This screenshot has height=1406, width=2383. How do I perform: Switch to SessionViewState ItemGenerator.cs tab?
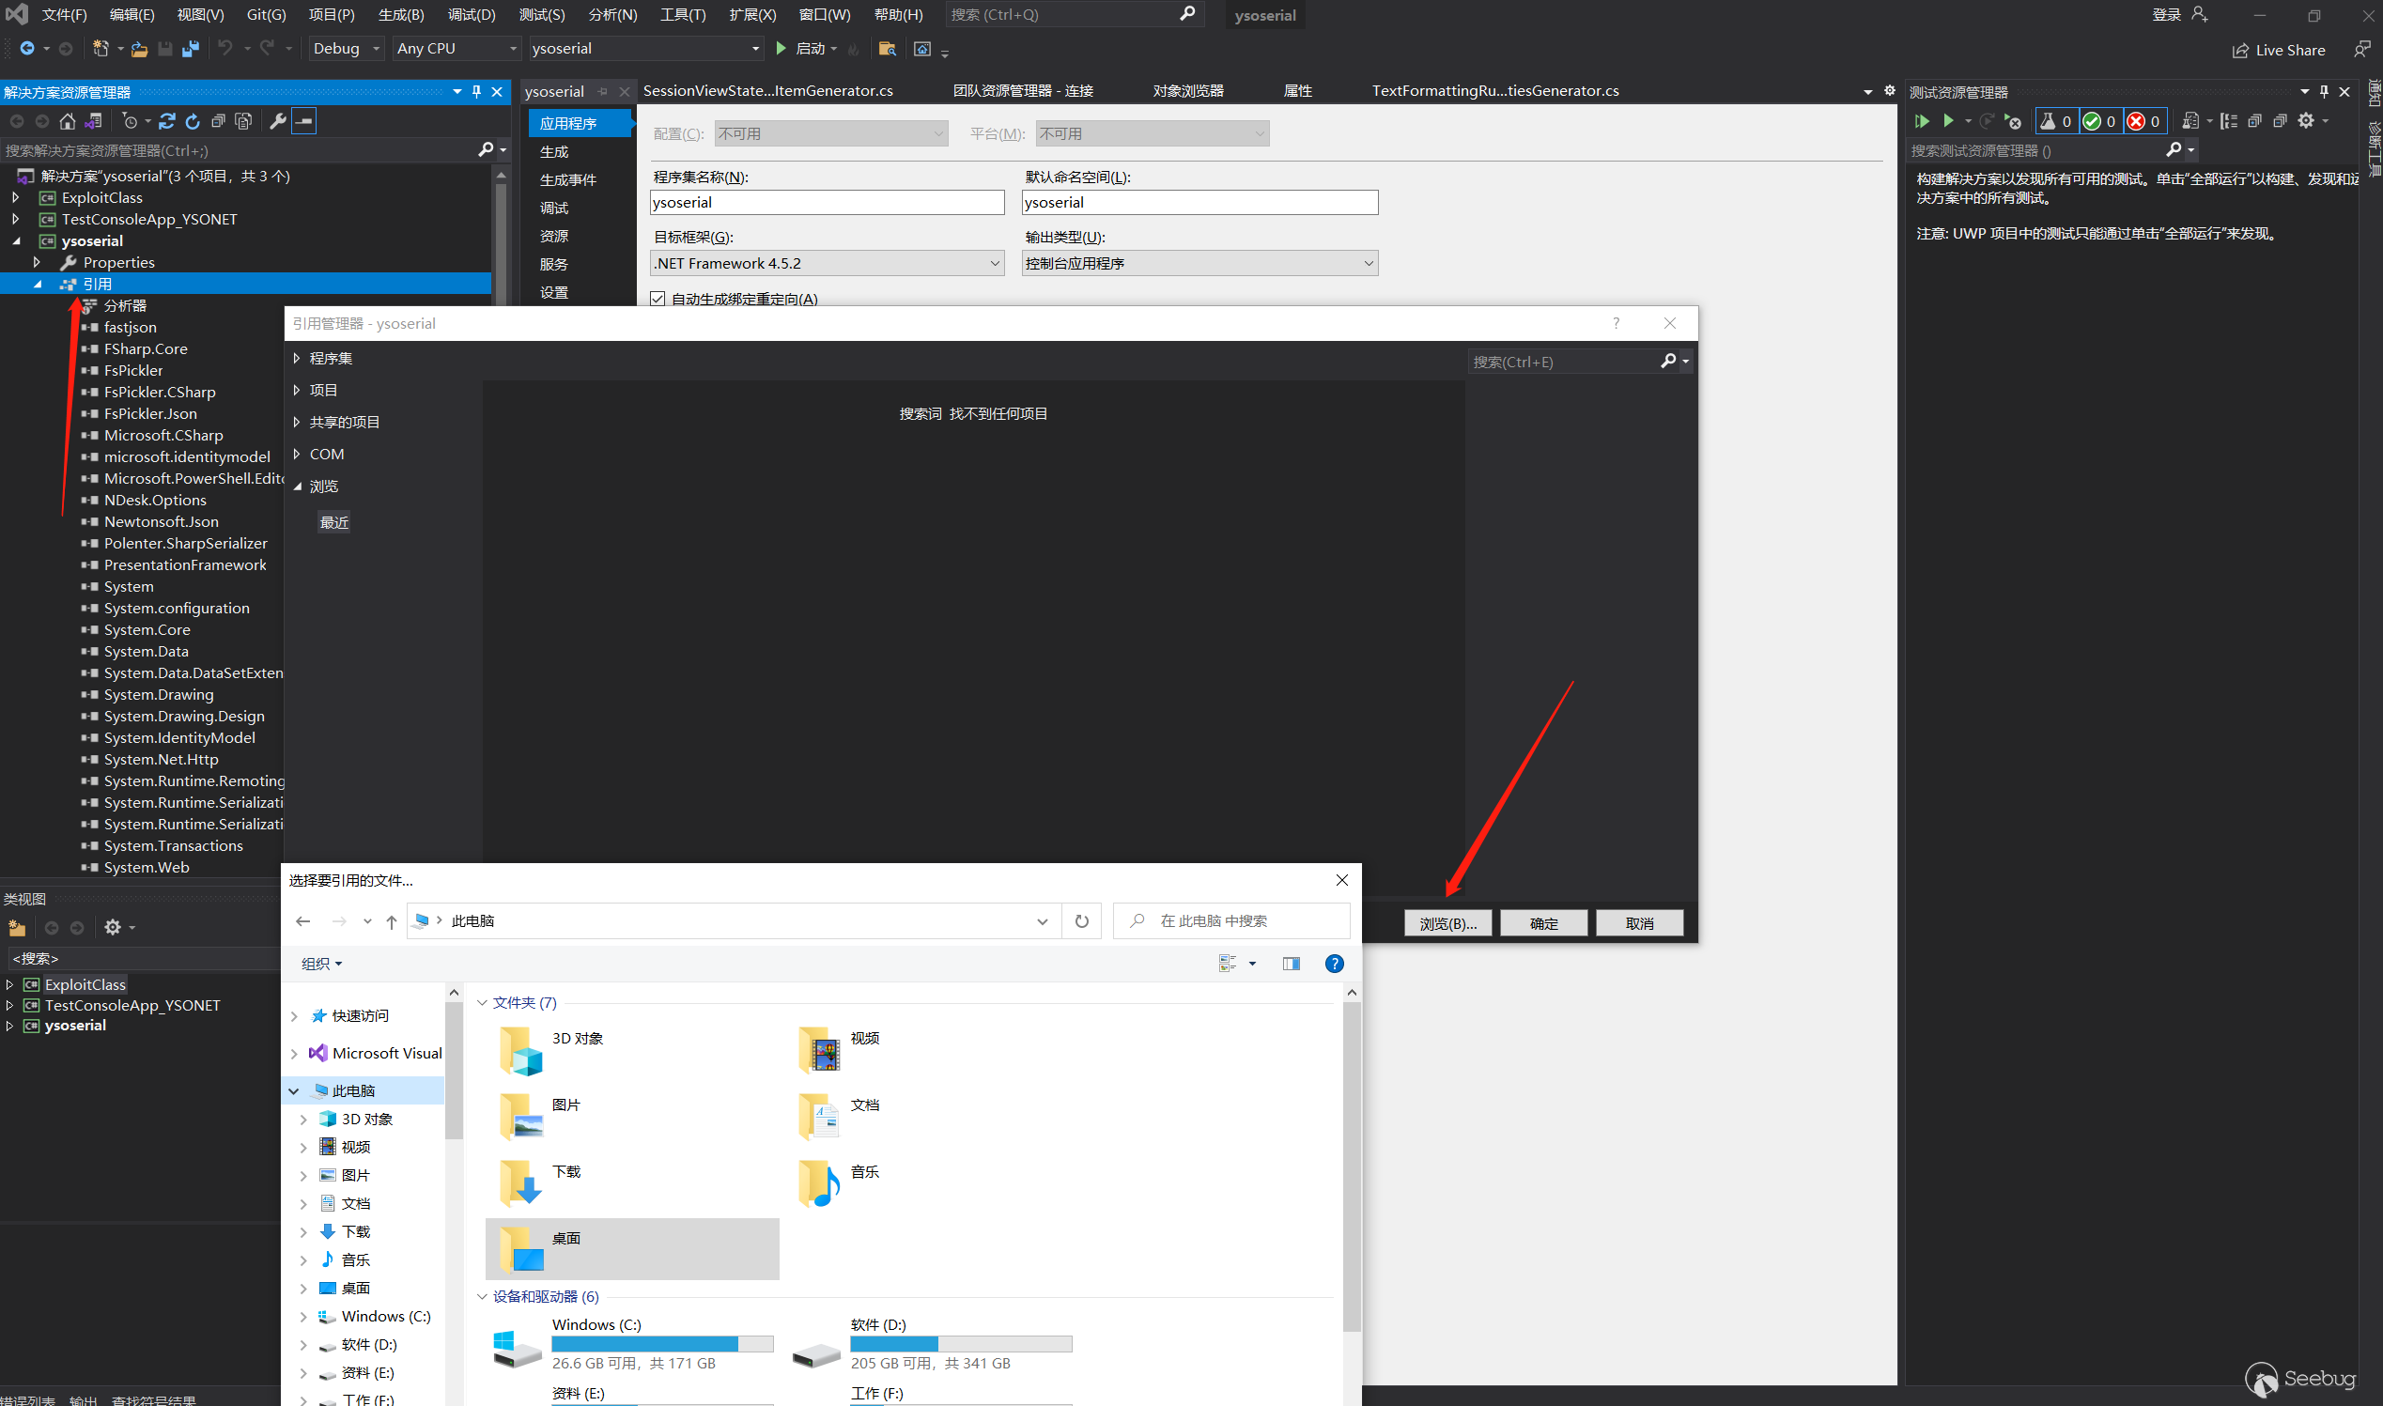point(767,91)
